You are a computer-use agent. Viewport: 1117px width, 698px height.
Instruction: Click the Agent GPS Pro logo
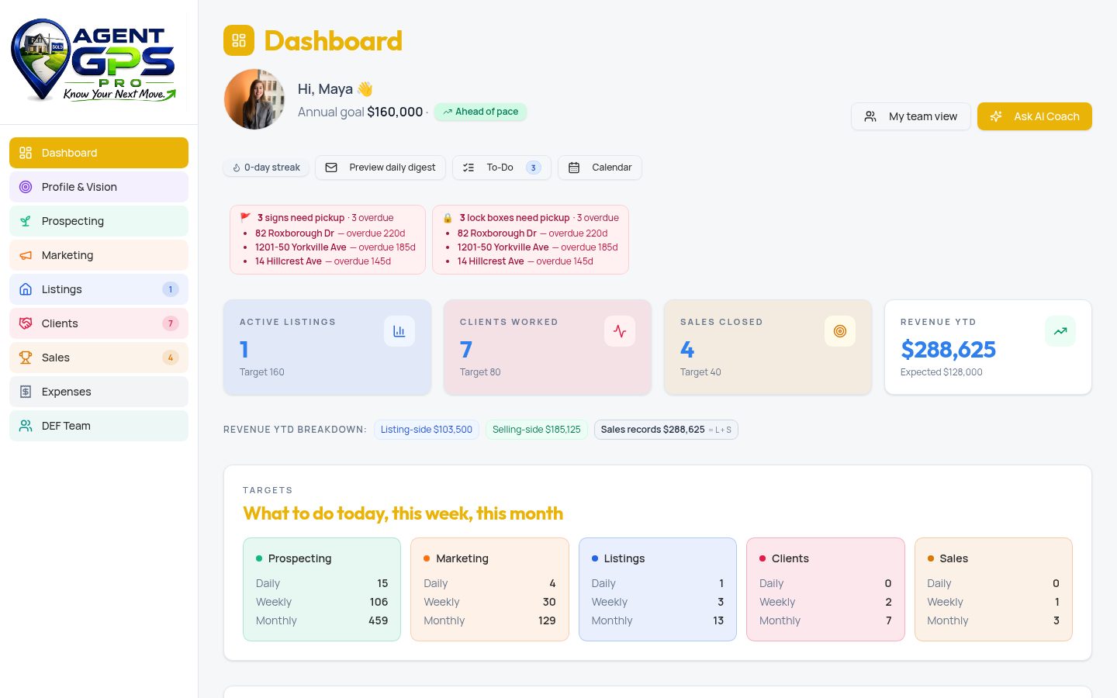coord(94,60)
